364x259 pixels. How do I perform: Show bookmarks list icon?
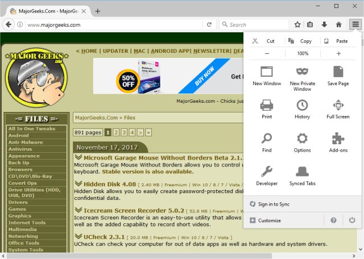point(310,24)
